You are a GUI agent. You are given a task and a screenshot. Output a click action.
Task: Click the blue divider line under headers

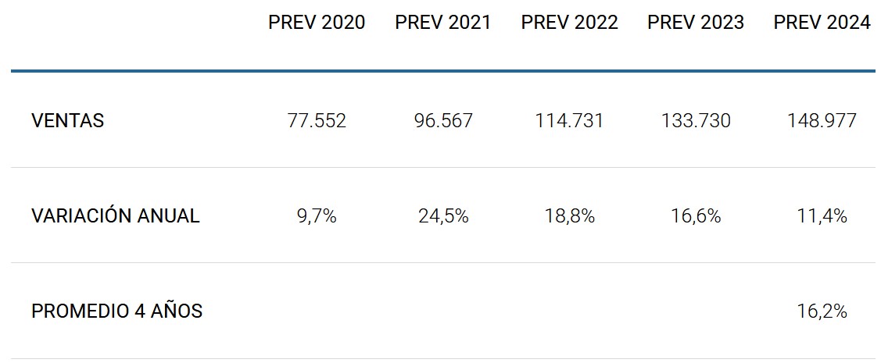click(442, 71)
